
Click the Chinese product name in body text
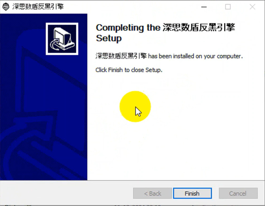pyautogui.click(x=121, y=56)
